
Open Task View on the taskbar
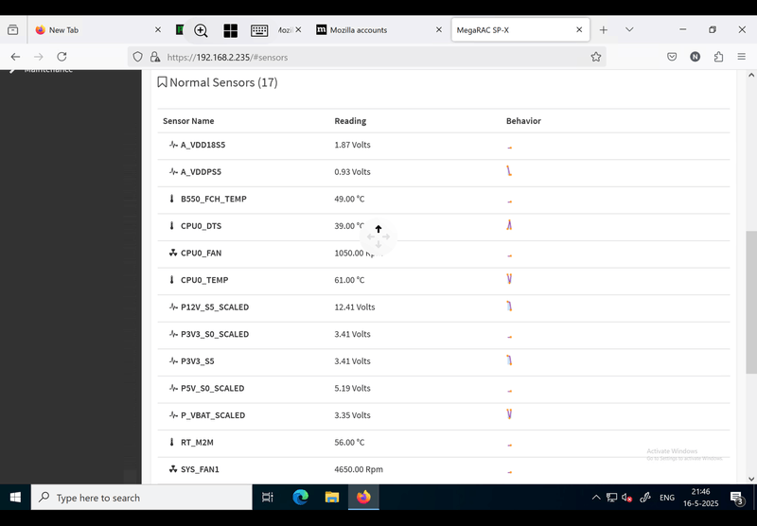267,497
